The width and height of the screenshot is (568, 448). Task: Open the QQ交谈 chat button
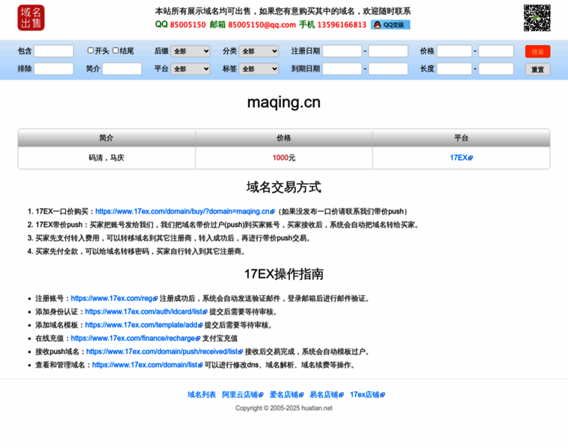pyautogui.click(x=390, y=25)
